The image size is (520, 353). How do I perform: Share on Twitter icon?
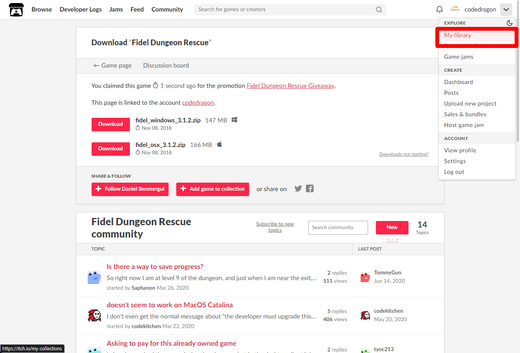tap(298, 188)
